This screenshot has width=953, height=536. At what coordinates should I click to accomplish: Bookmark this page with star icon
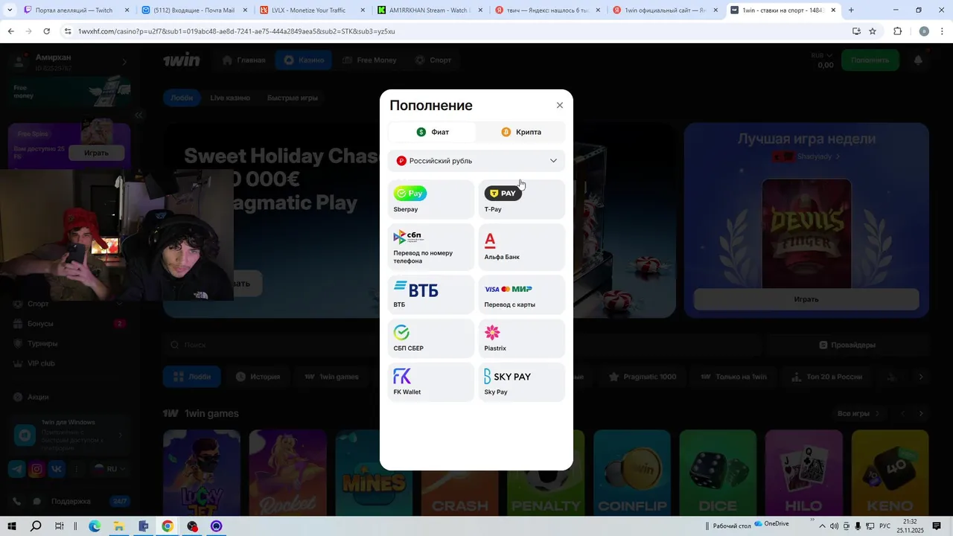pos(873,31)
